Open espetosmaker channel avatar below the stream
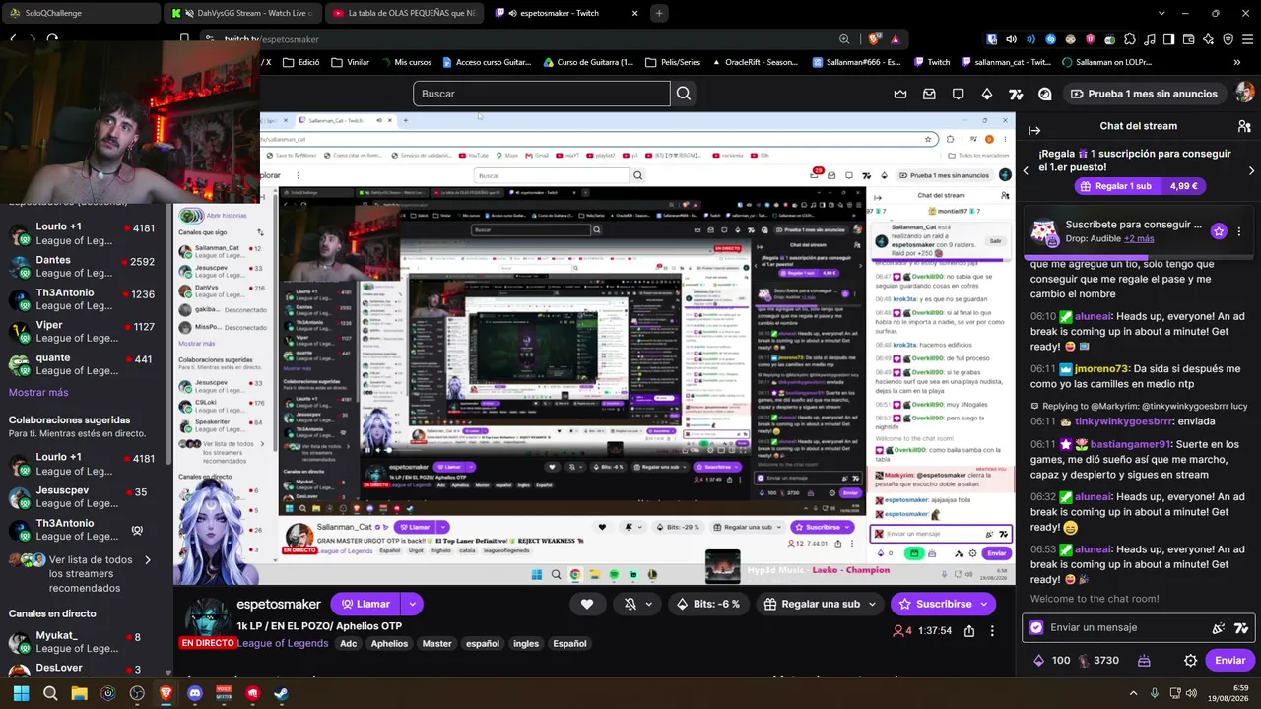The height and width of the screenshot is (709, 1261). [208, 619]
